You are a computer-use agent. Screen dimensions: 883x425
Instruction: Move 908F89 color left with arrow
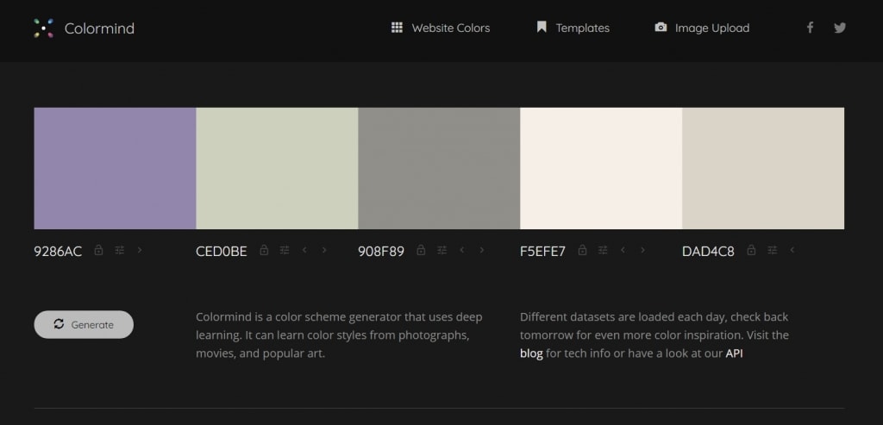462,250
